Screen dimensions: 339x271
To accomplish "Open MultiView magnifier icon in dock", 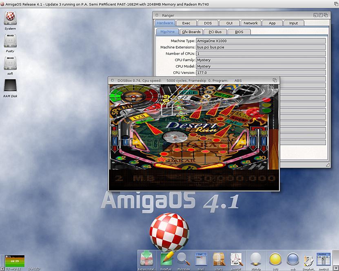I will [183, 259].
